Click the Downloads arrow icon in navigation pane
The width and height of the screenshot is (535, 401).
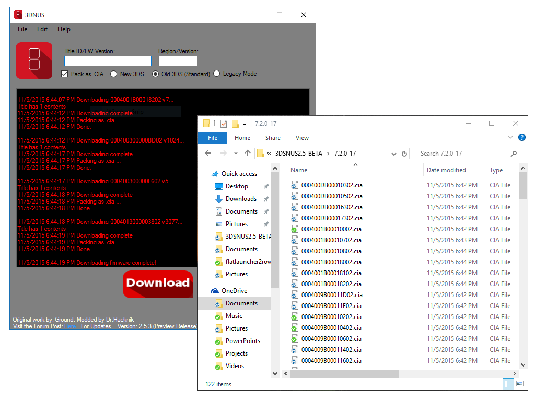(x=219, y=199)
